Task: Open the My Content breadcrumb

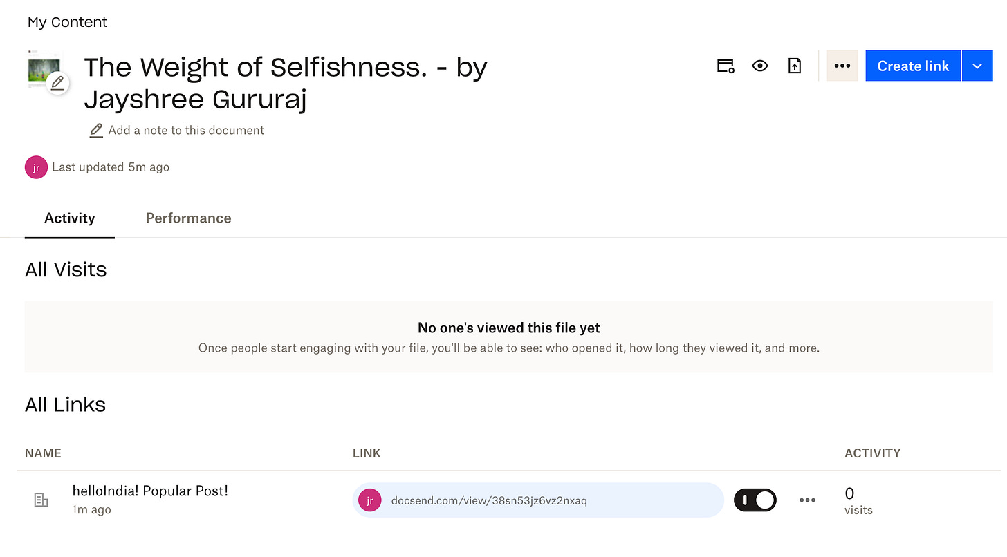Action: click(x=67, y=21)
